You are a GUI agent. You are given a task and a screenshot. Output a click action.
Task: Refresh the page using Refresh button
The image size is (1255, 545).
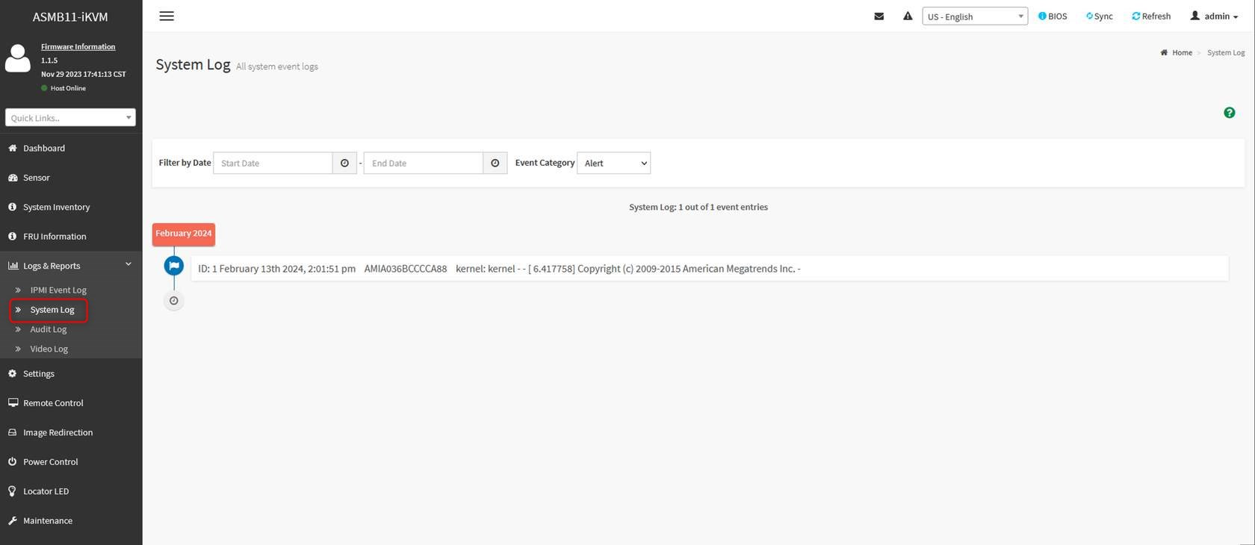tap(1151, 16)
